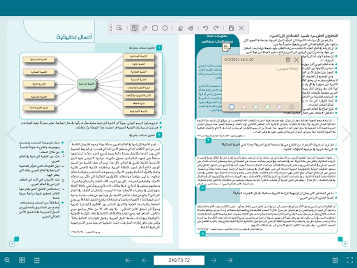
Task: Show the page thumbnails grid
Action: point(22,260)
